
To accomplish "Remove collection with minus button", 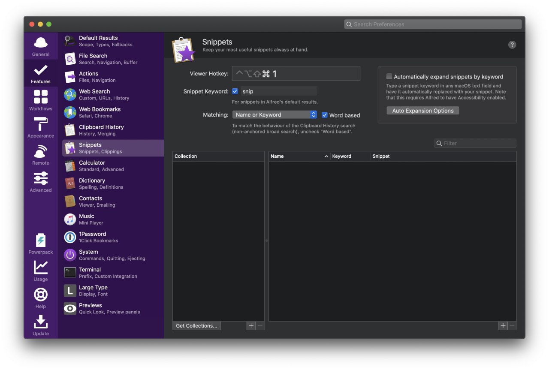I will coord(260,326).
